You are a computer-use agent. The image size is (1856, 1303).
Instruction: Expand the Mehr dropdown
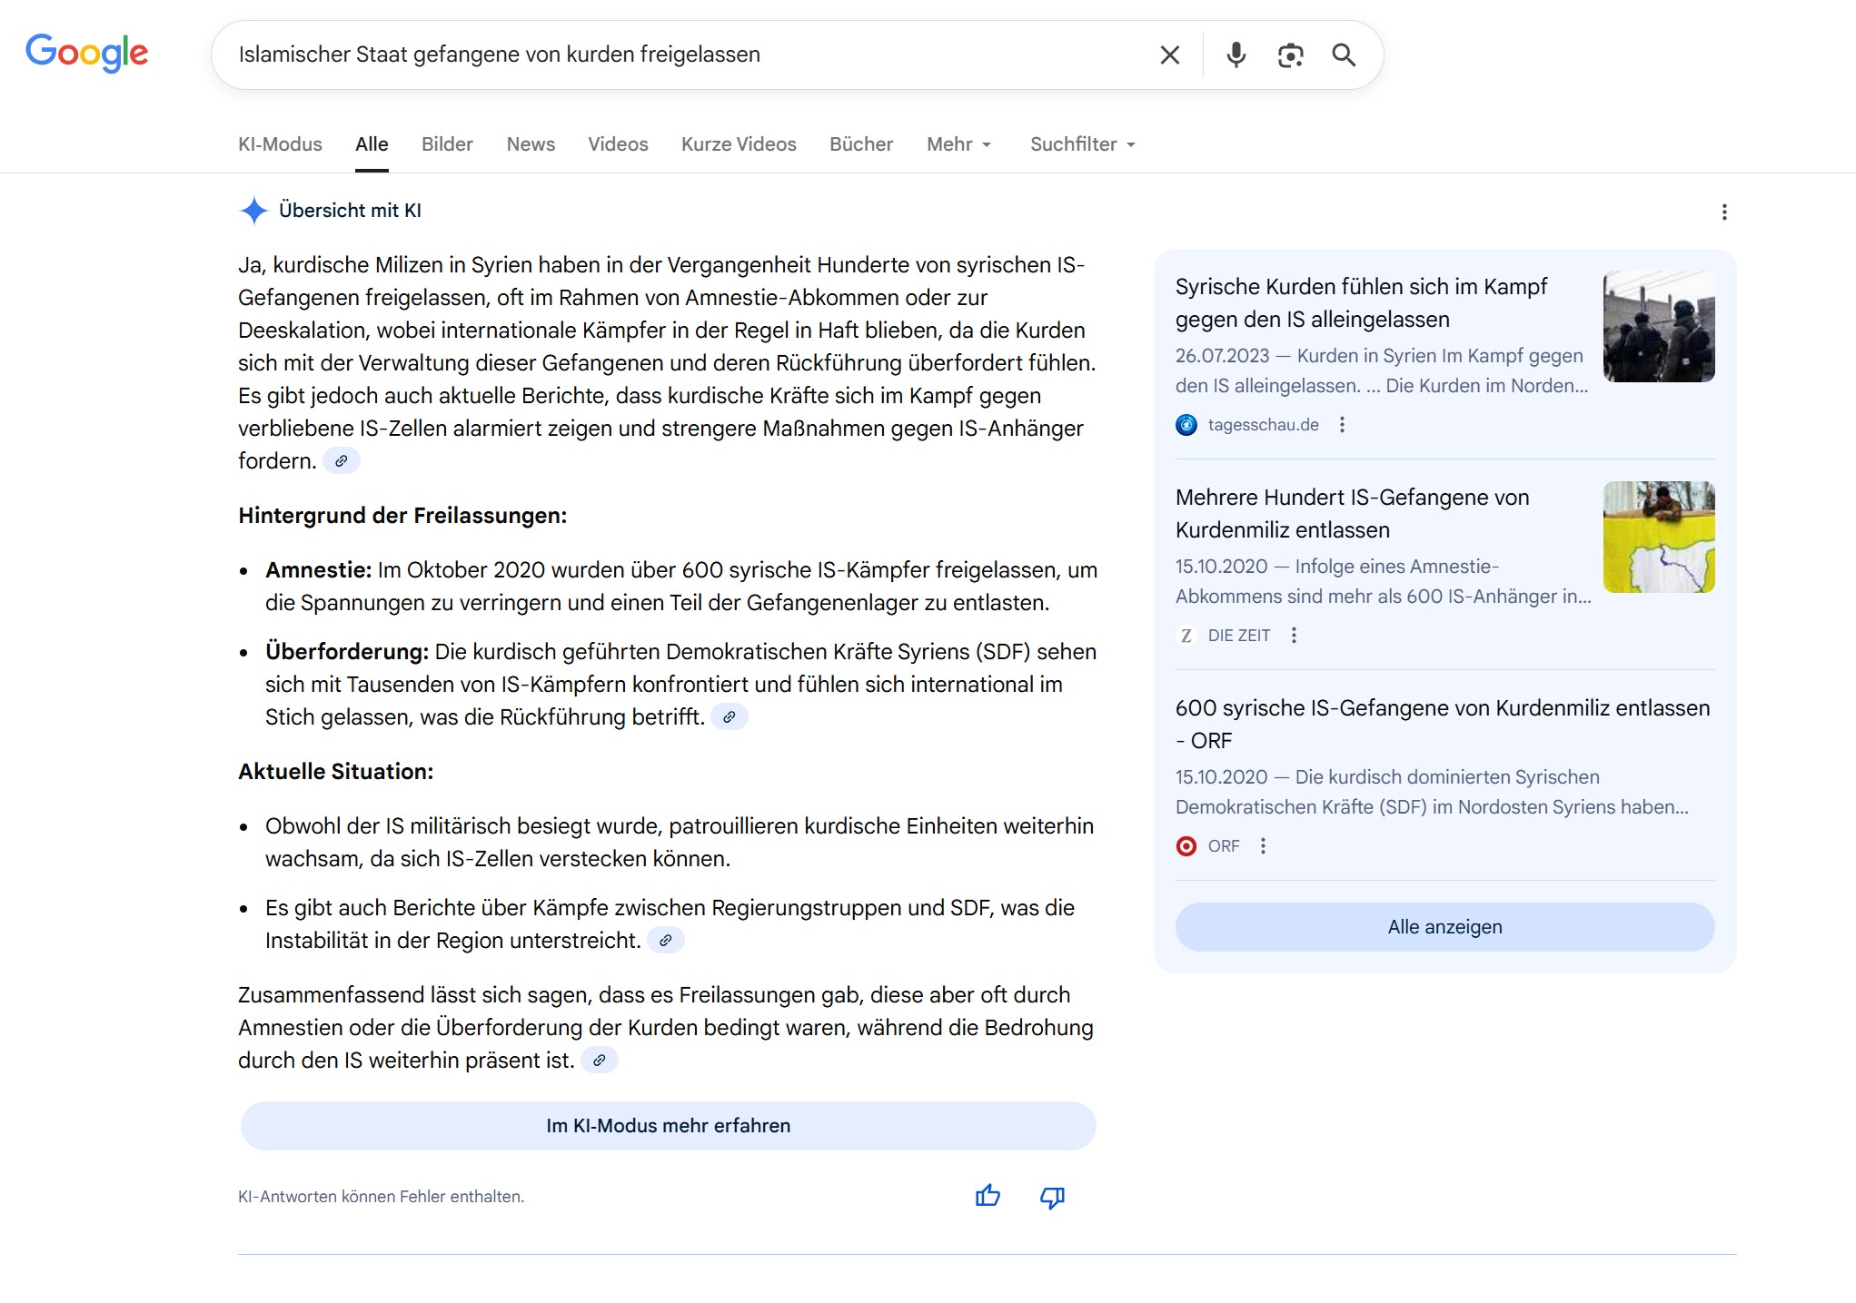[x=958, y=144]
